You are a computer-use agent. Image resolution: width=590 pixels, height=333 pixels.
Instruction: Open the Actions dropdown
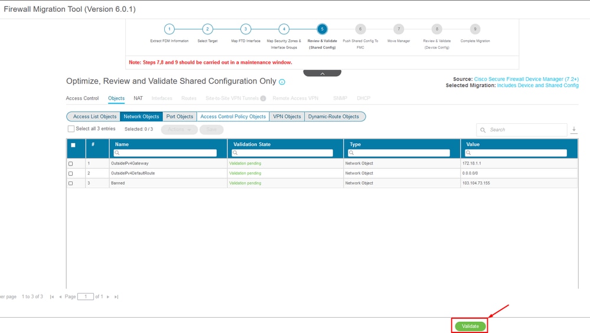179,130
